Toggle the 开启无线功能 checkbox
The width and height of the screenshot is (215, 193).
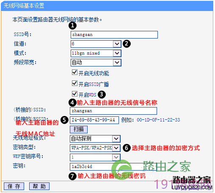click(74, 72)
